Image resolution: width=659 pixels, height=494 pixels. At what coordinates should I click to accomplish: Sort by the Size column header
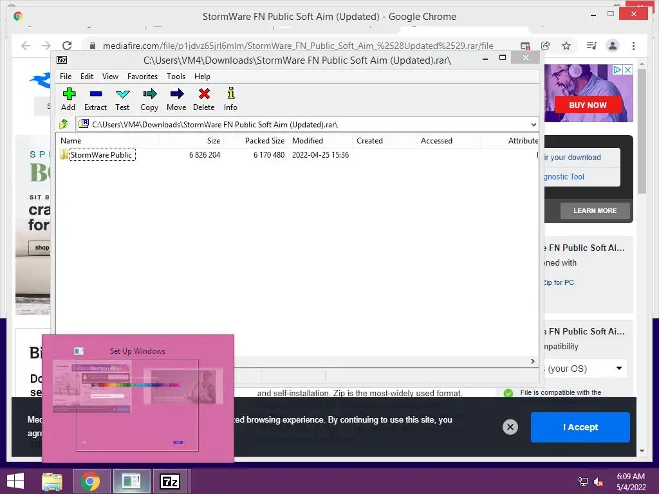click(x=192, y=141)
